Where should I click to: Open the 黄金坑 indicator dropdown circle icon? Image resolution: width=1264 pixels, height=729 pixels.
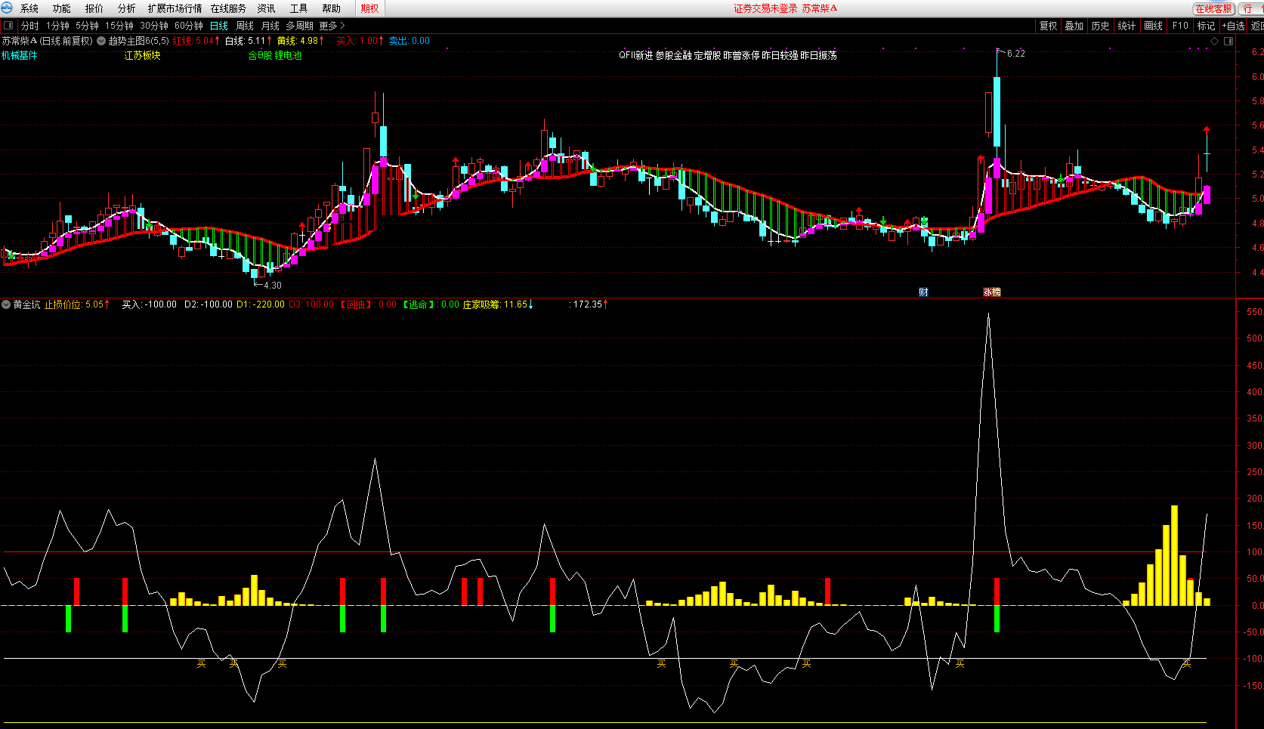click(x=6, y=304)
